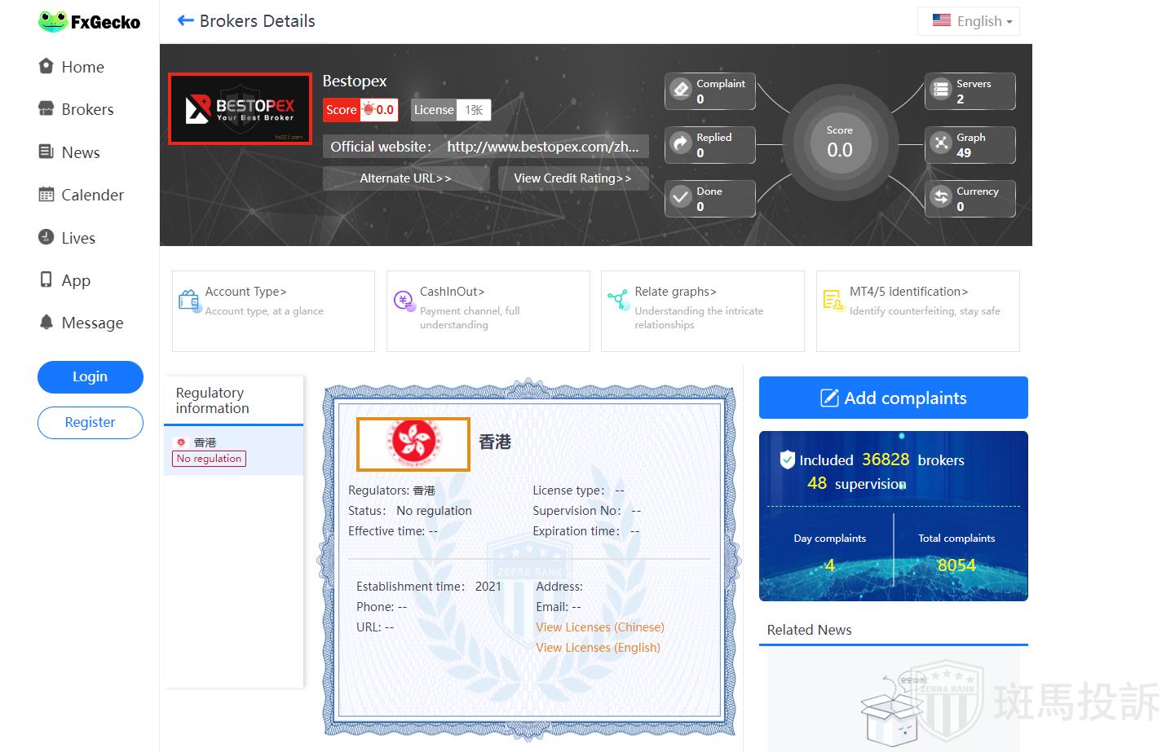Open Brokers in the sidebar

click(x=87, y=109)
